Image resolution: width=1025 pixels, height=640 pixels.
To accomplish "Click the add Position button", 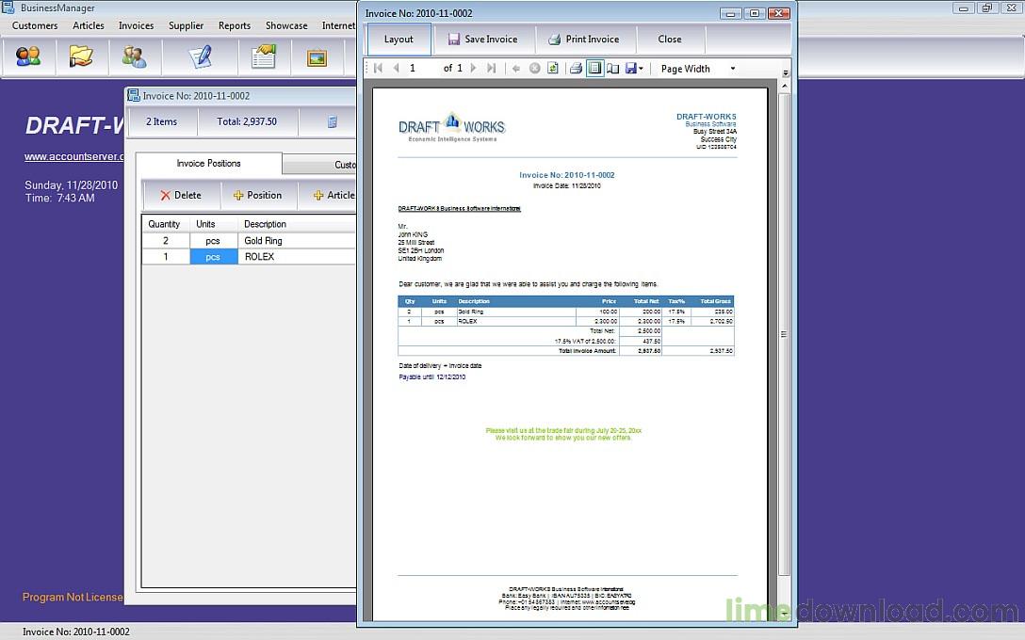I will click(257, 195).
